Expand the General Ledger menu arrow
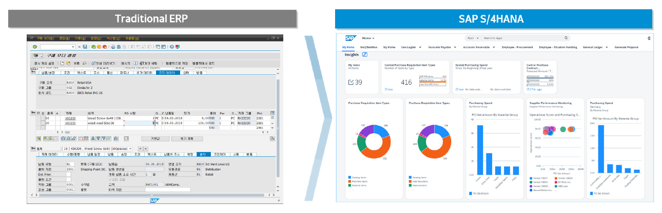Screen dimensions: 662x213 (607, 47)
